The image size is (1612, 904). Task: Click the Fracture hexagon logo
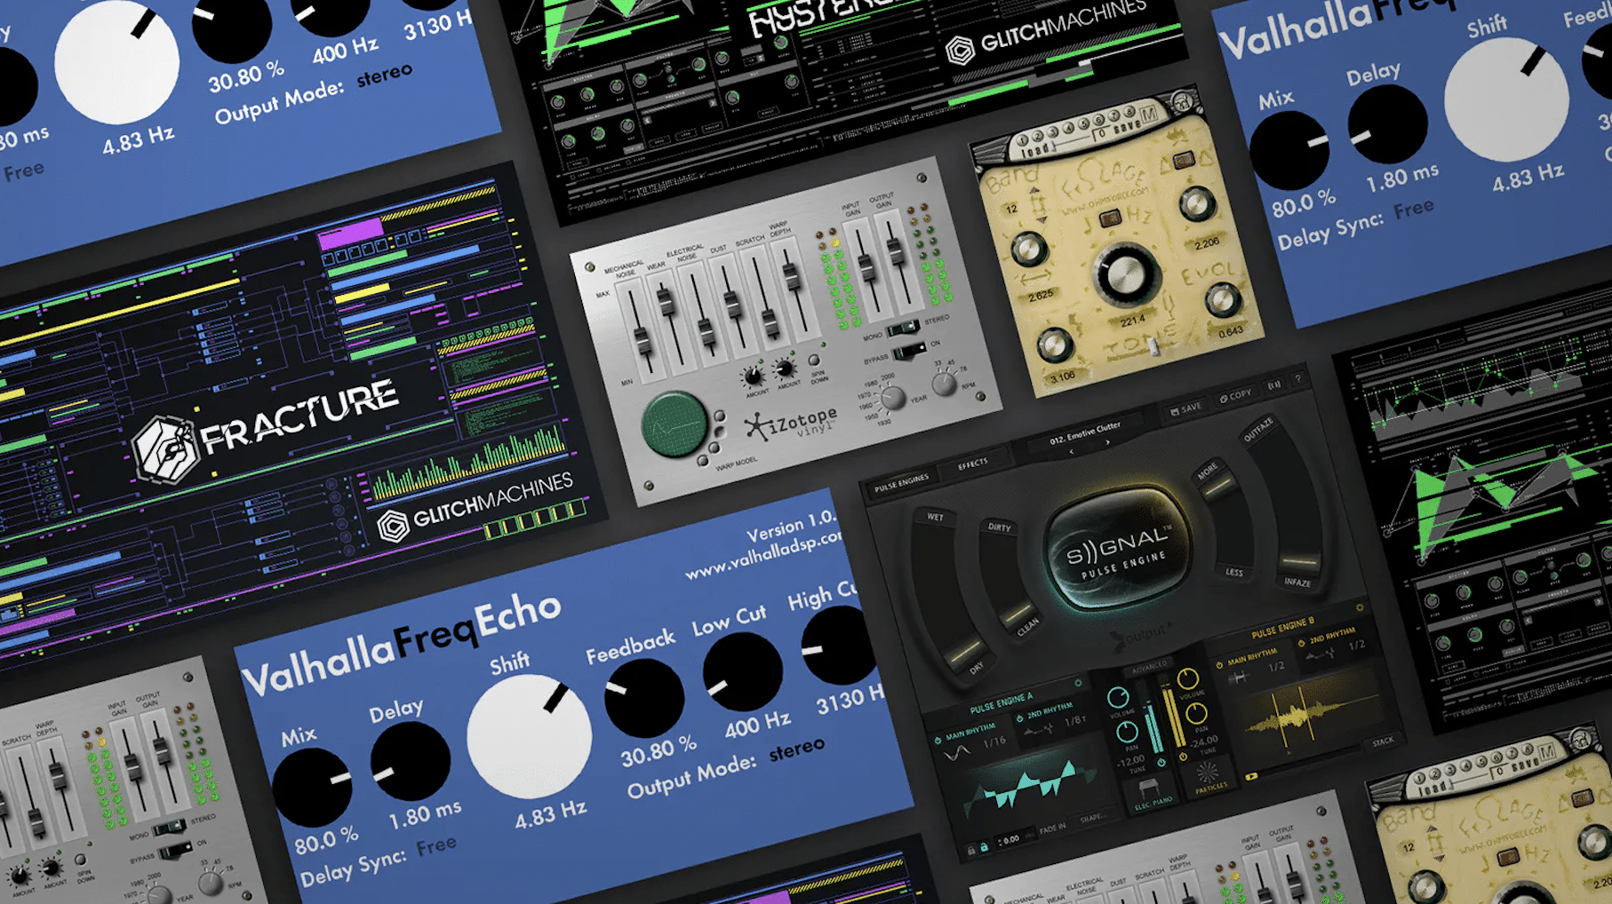point(165,449)
